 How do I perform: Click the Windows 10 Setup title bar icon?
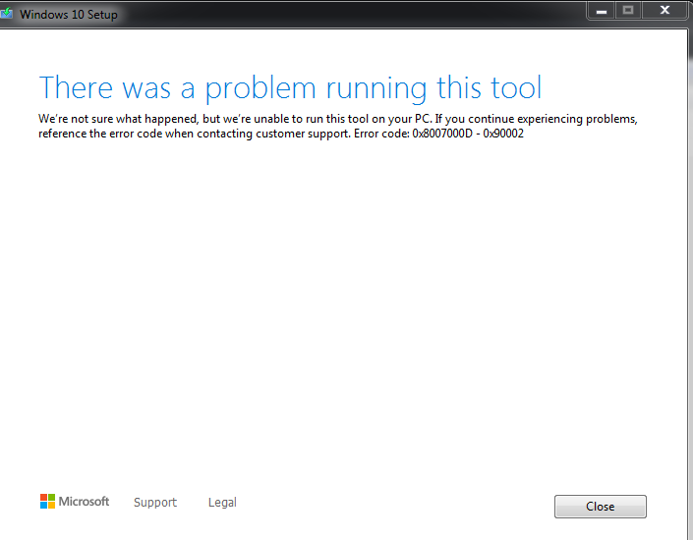(6, 14)
